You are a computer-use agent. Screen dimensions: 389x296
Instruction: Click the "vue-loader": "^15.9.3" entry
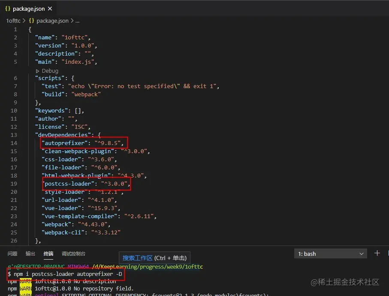coord(81,208)
